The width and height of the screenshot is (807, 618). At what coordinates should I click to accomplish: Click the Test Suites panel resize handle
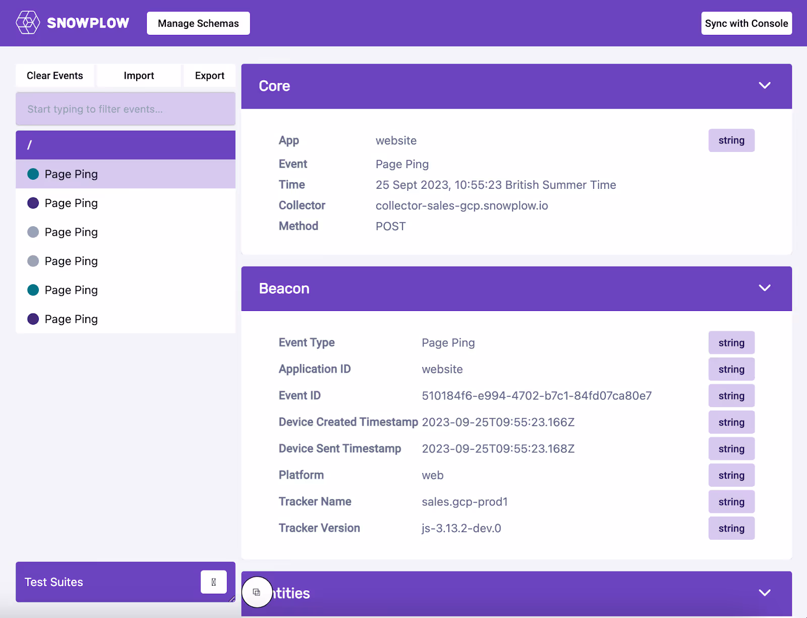[x=232, y=599]
